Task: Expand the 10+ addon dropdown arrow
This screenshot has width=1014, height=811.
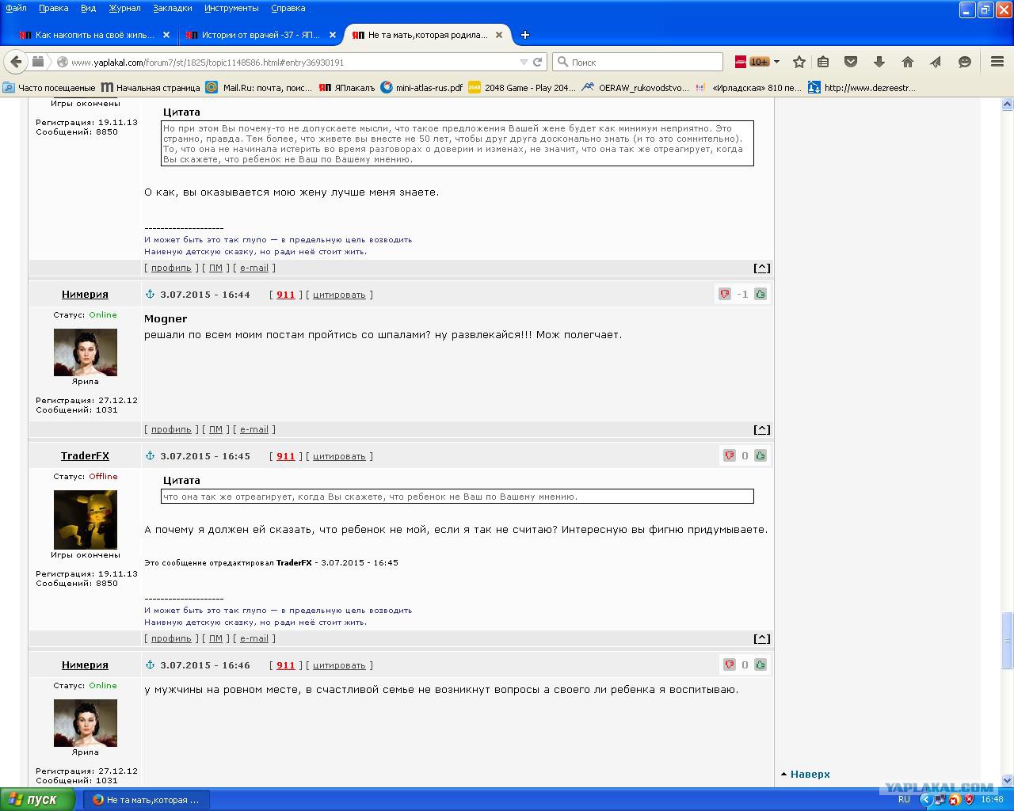Action: pyautogui.click(x=776, y=62)
